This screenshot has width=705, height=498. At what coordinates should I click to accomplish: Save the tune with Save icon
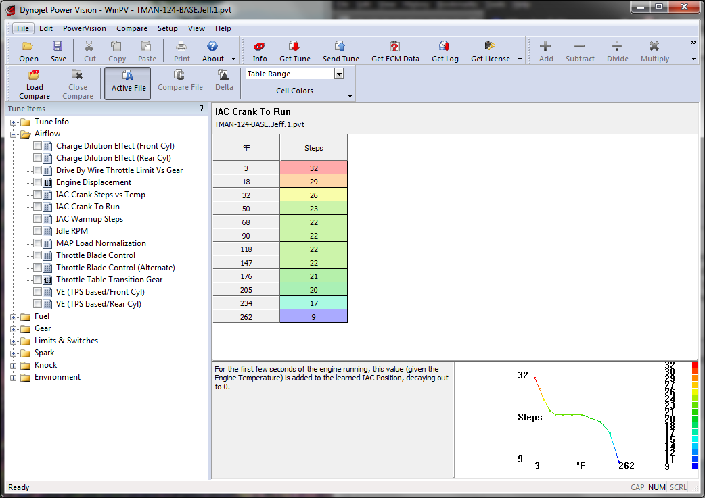(58, 47)
